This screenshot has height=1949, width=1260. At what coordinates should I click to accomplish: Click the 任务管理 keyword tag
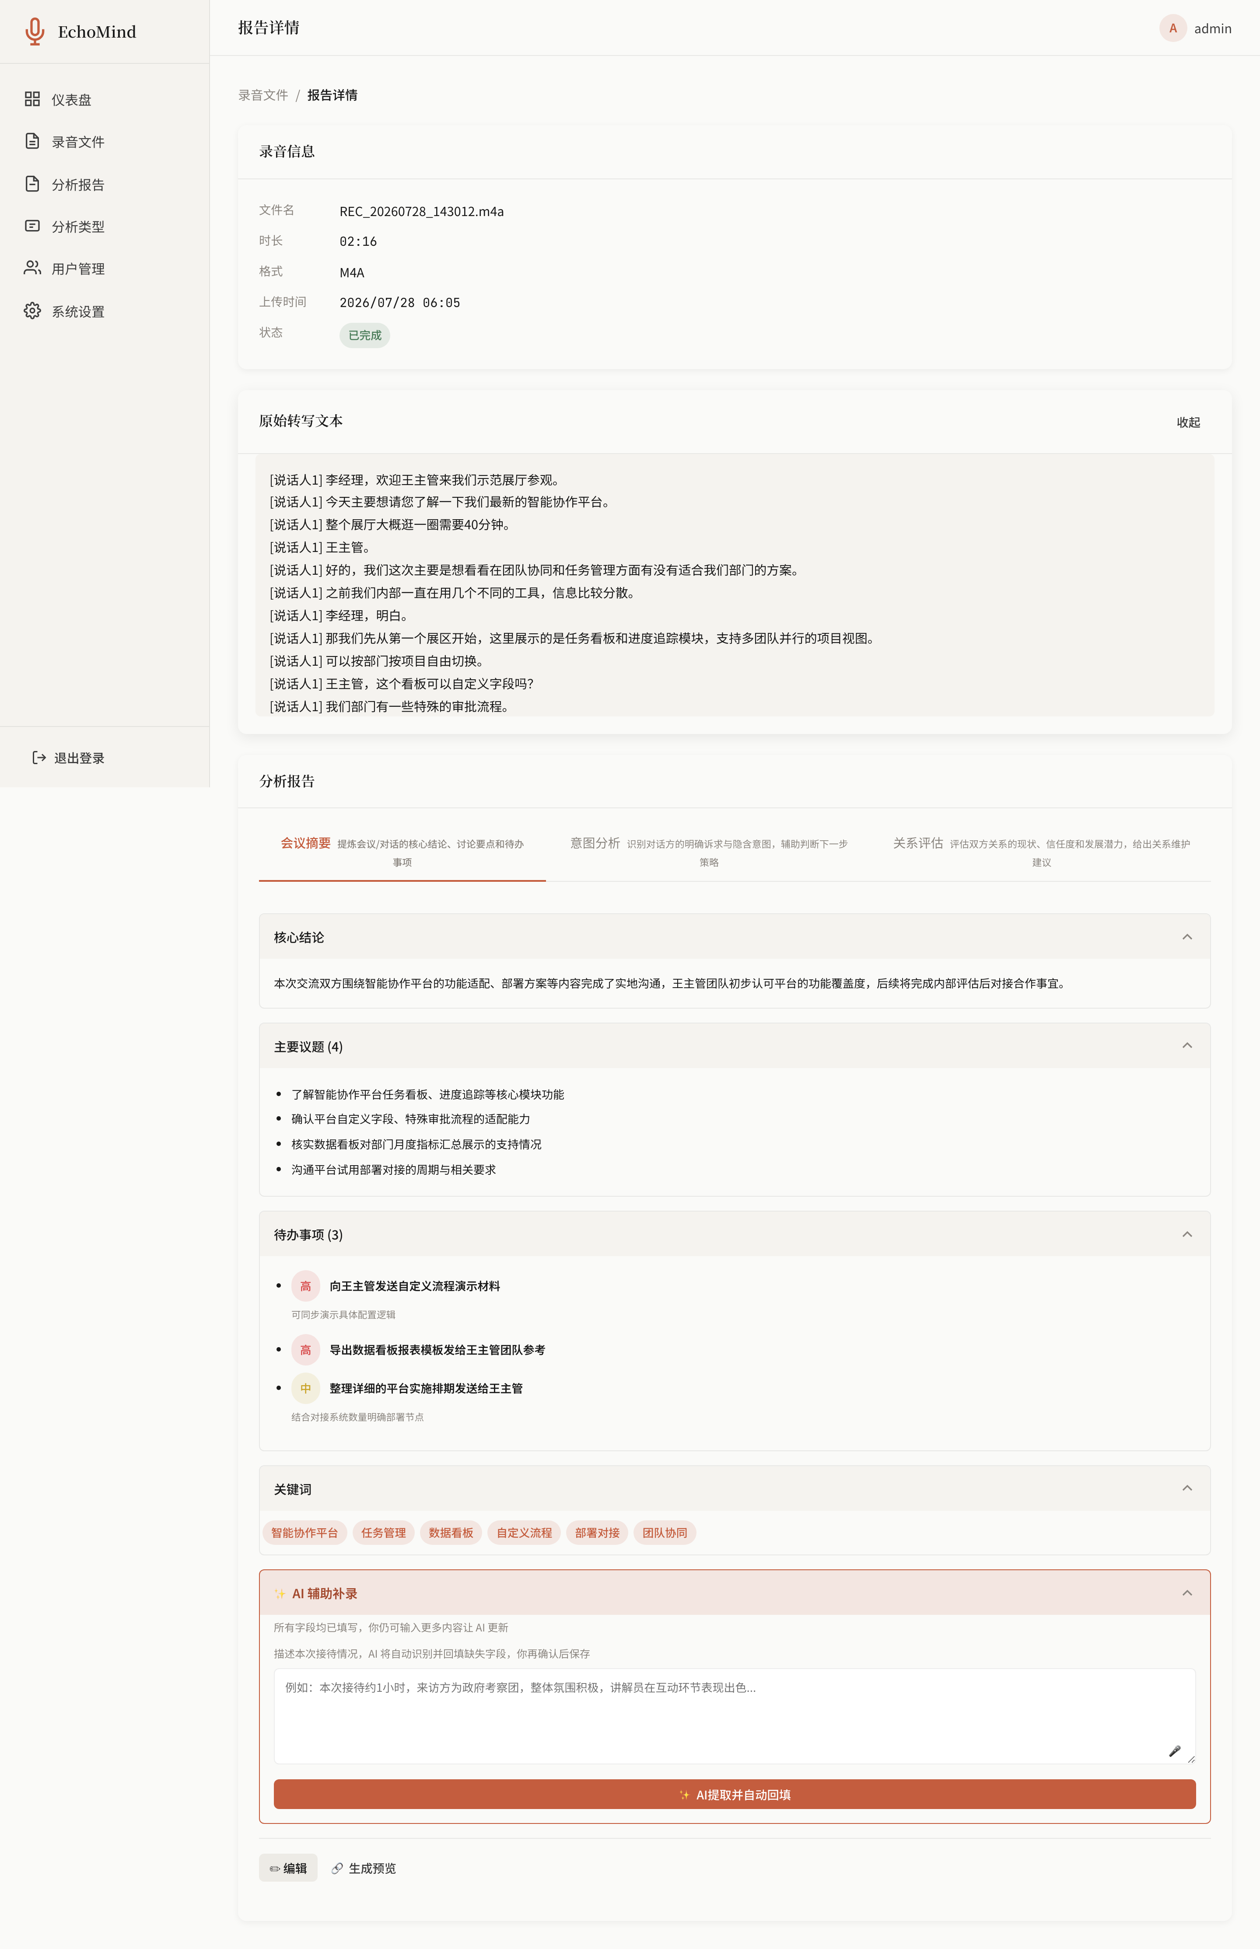(384, 1533)
